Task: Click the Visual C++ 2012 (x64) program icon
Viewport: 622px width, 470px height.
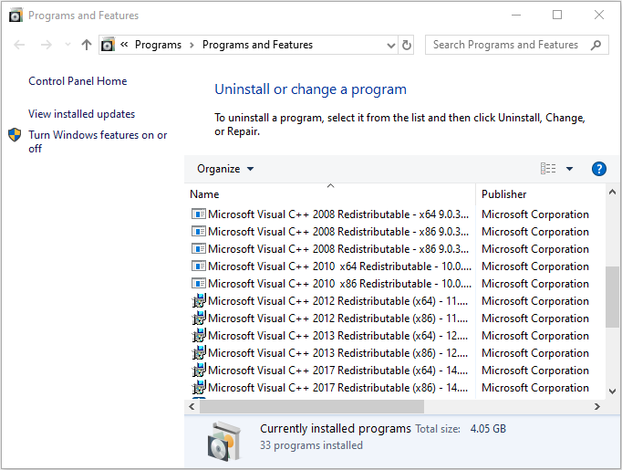Action: pos(199,301)
